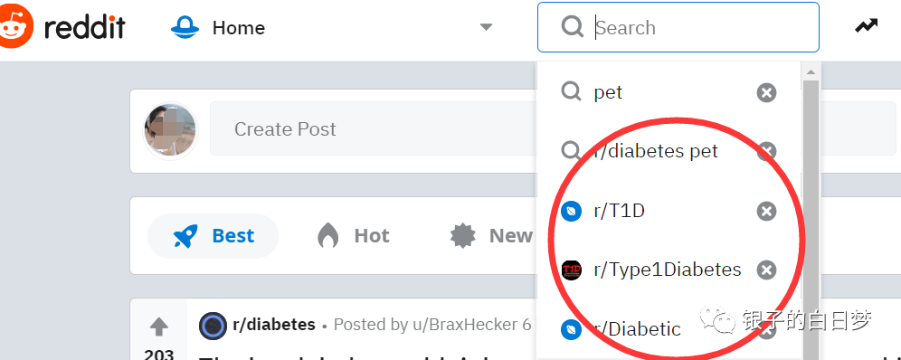Viewport: 901px width, 360px height.
Task: Click the Create Post field
Action: pos(373,128)
